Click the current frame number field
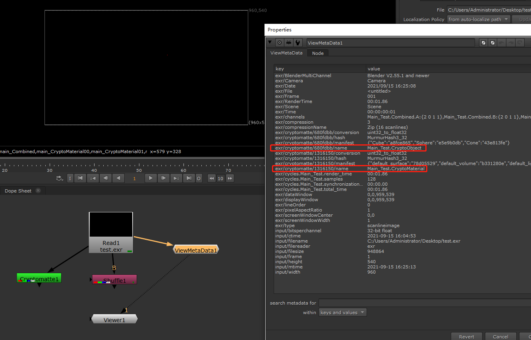The height and width of the screenshot is (340, 531). 134,179
